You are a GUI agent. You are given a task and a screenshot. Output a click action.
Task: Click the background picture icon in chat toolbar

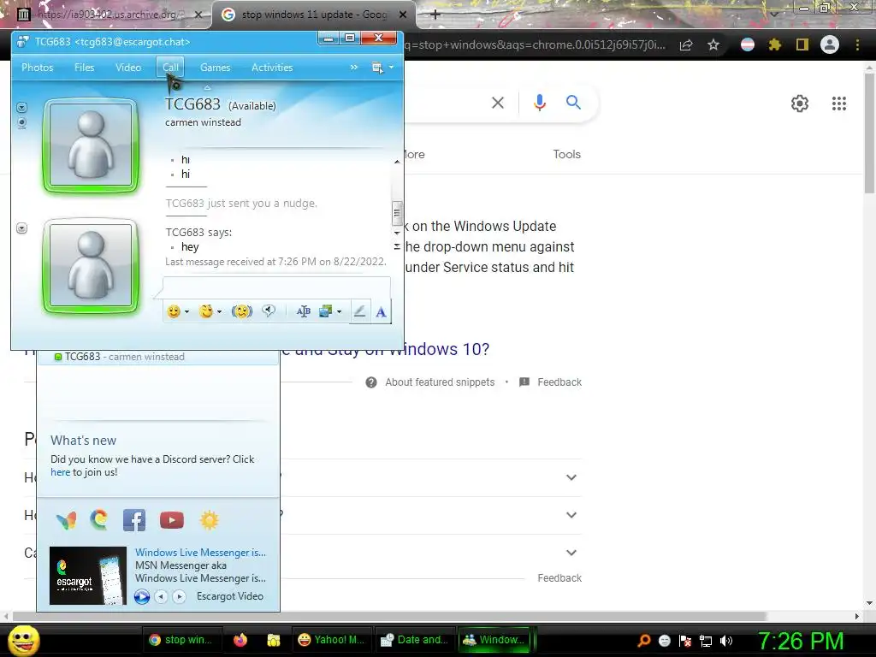(x=325, y=311)
